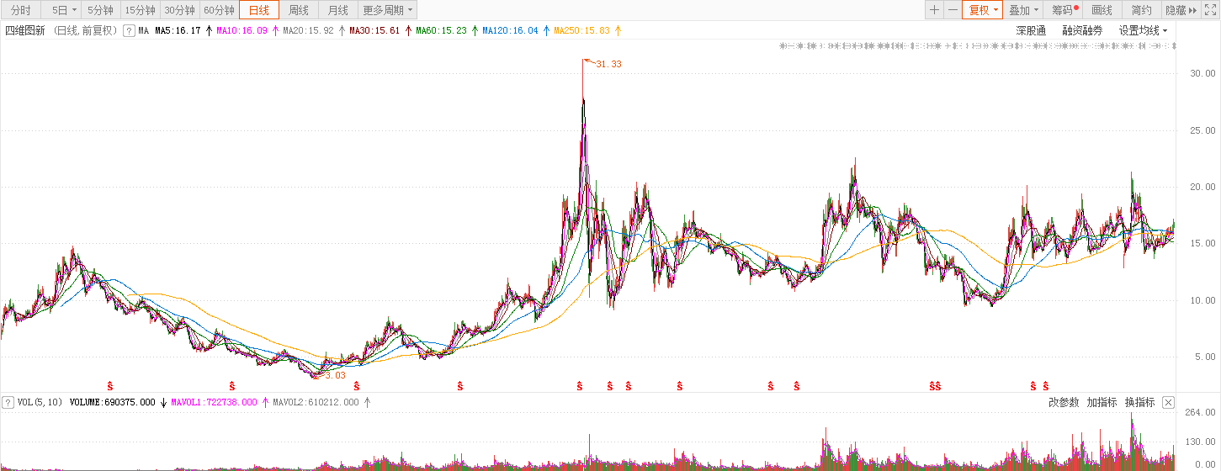This screenshot has height=471, width=1221.
Task: Expand the 设置均线 moving average settings
Action: [x=1143, y=30]
